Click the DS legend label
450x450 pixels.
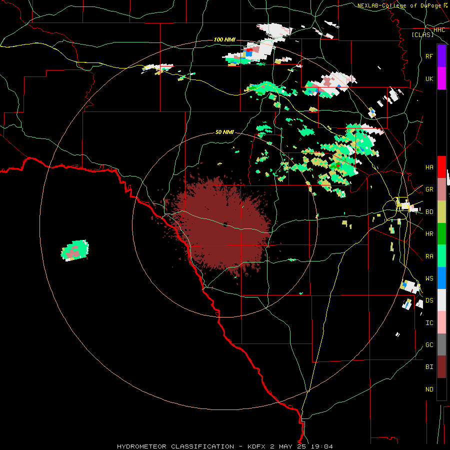(x=429, y=300)
